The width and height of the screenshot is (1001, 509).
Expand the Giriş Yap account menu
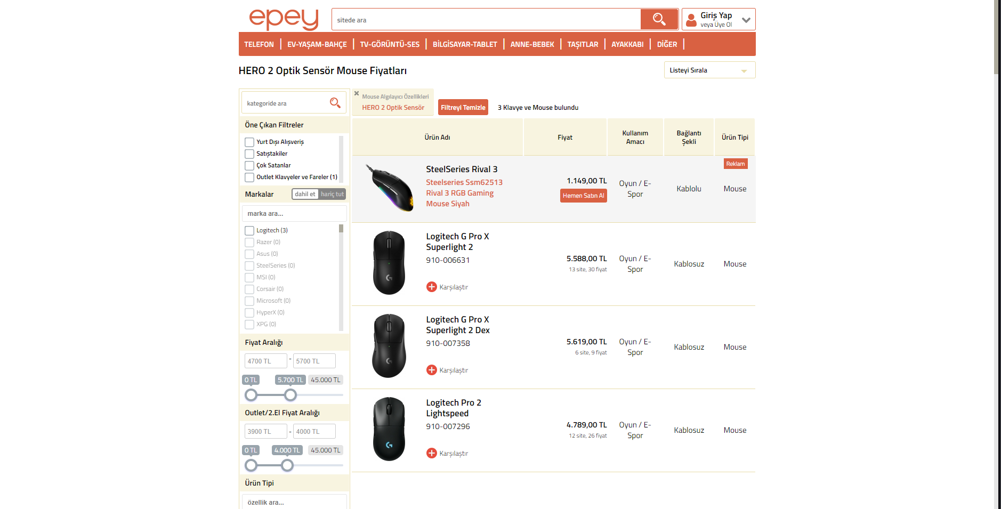point(746,20)
